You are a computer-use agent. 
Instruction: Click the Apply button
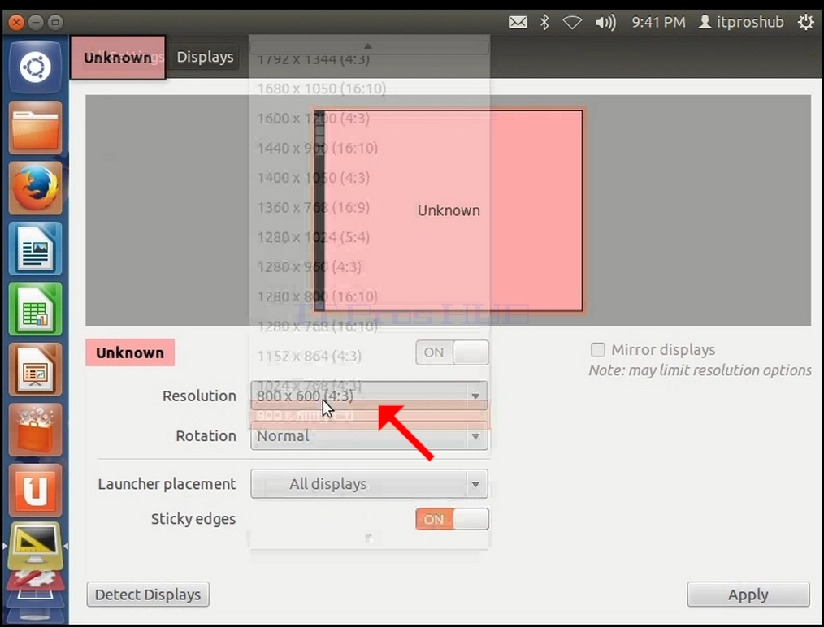click(748, 595)
